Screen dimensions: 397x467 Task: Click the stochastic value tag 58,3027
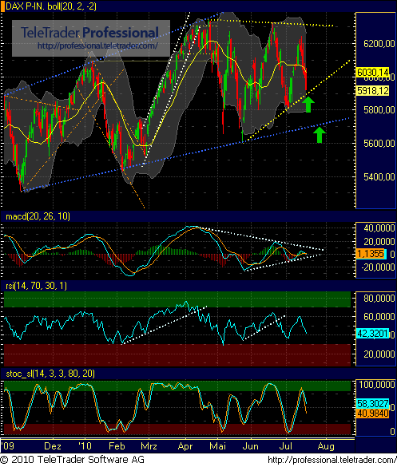point(372,404)
